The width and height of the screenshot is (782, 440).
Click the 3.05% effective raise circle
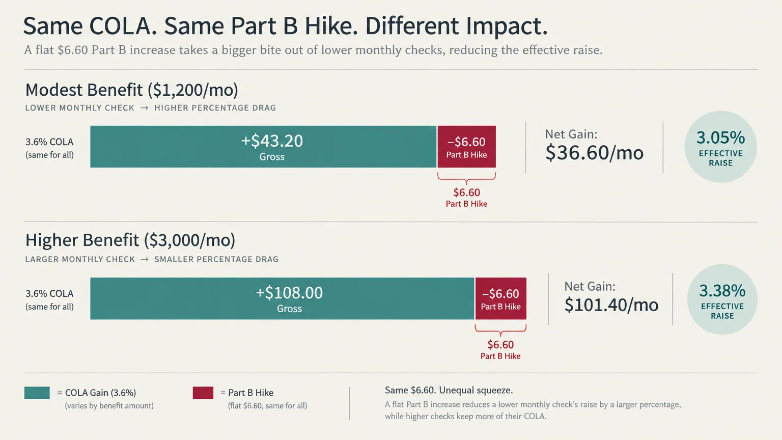click(x=720, y=147)
